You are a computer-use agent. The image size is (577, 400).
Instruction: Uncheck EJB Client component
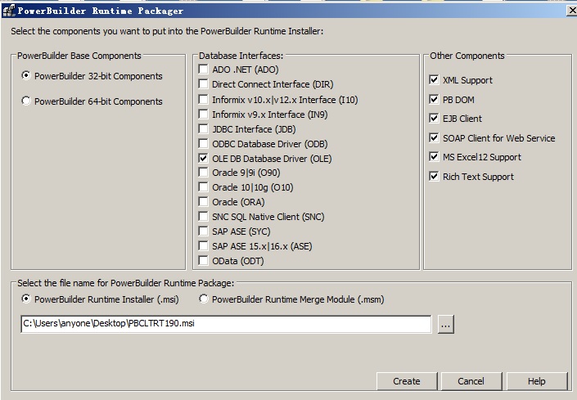click(x=434, y=118)
